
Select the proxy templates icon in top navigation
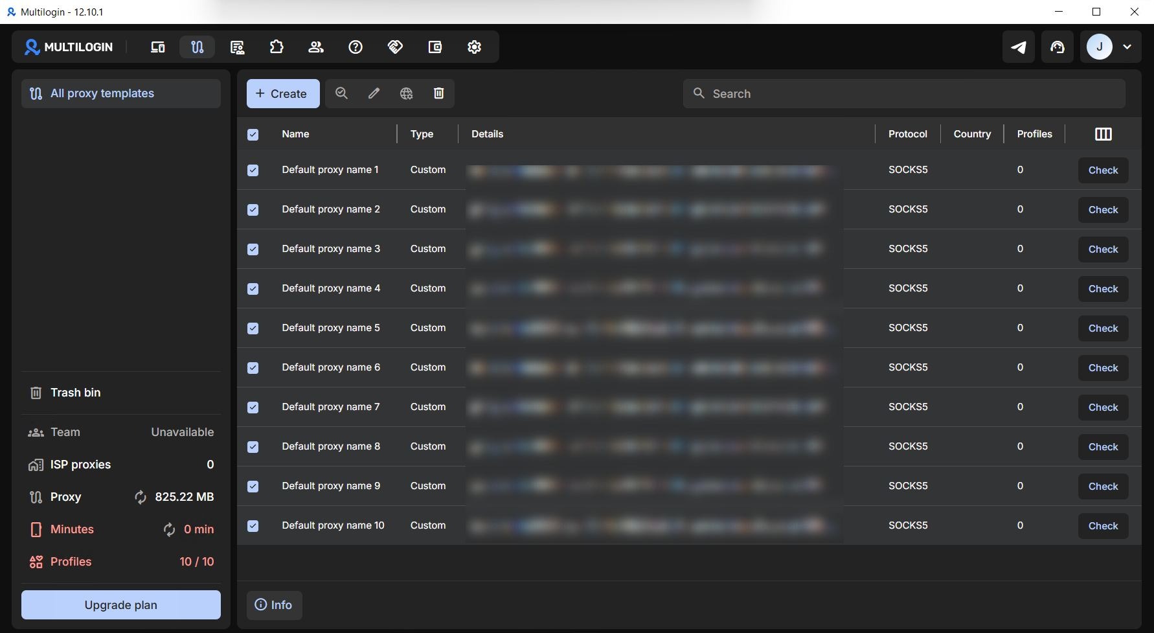click(x=198, y=47)
